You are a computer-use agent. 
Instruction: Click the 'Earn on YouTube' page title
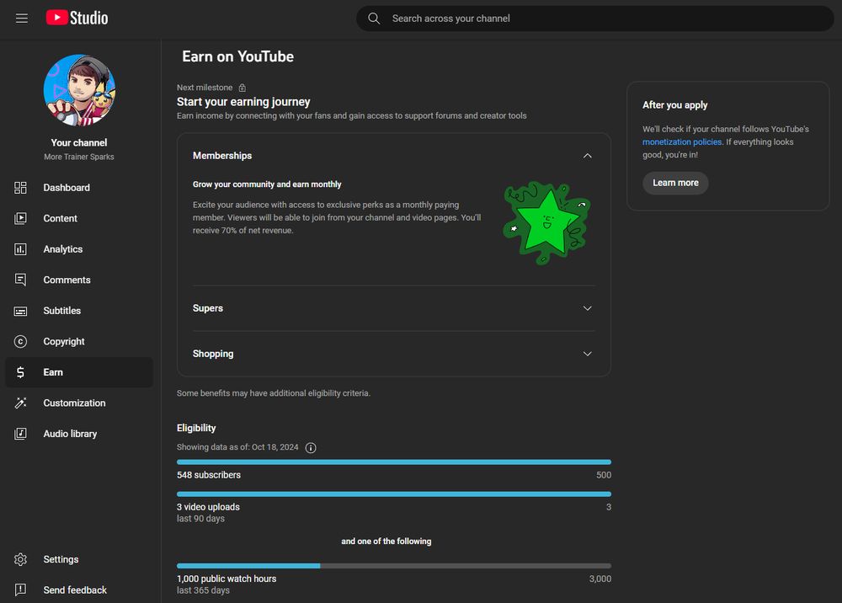238,57
